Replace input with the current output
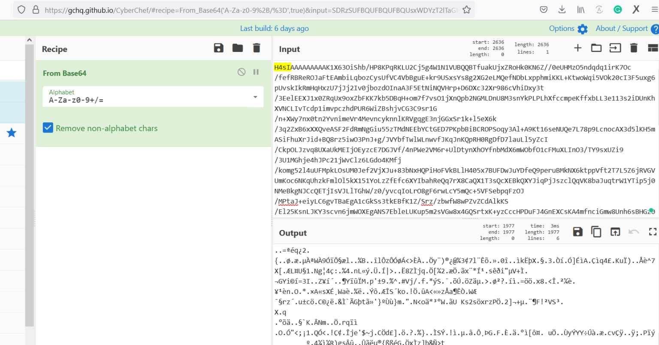Screen dimensions: 659x345 615,231
